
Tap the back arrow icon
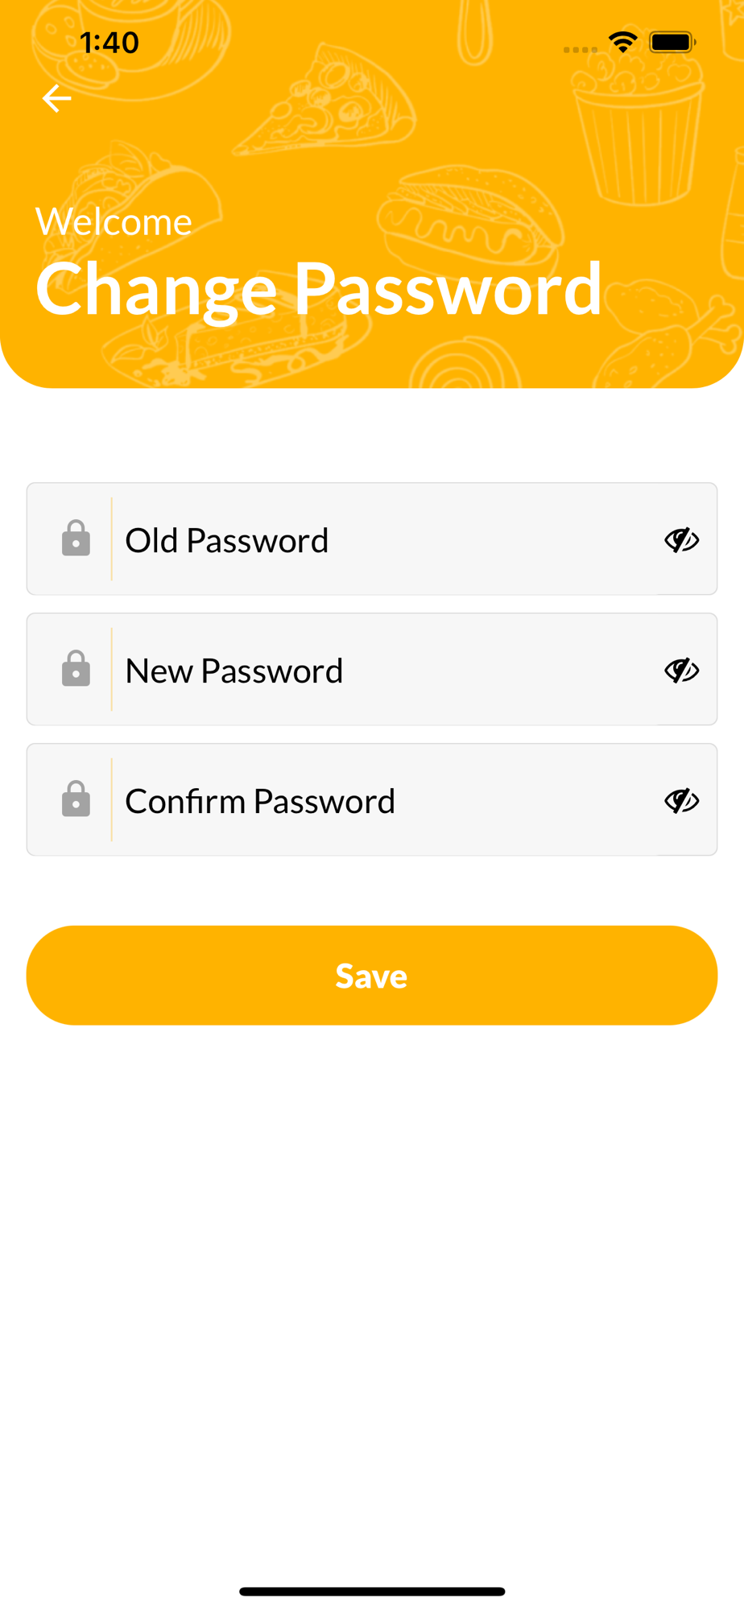pyautogui.click(x=56, y=98)
